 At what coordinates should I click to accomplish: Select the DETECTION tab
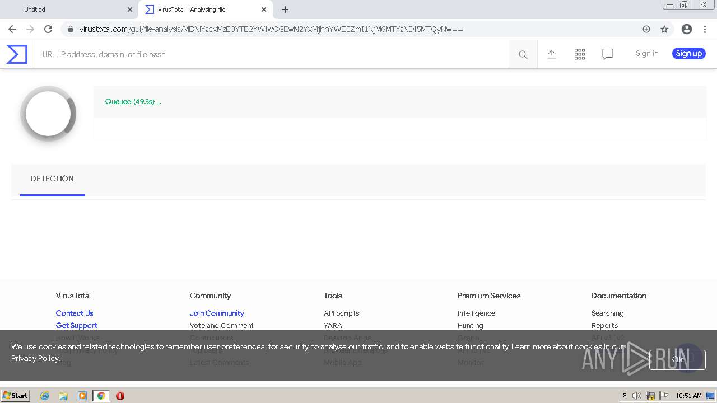(52, 179)
